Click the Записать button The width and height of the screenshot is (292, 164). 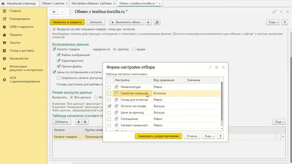pos(96,22)
